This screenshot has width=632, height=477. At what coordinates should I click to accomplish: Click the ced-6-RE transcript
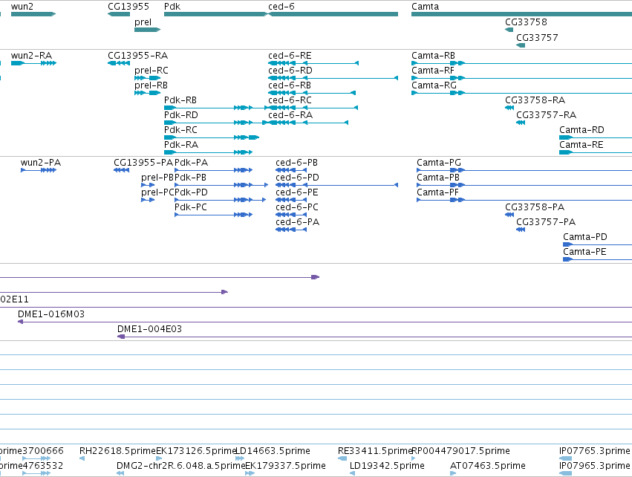tap(313, 63)
